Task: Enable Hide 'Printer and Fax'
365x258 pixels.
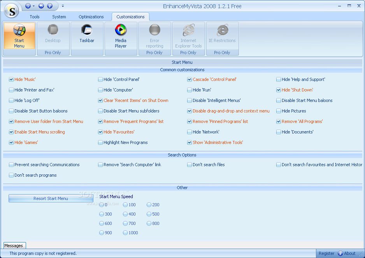Action: point(11,90)
